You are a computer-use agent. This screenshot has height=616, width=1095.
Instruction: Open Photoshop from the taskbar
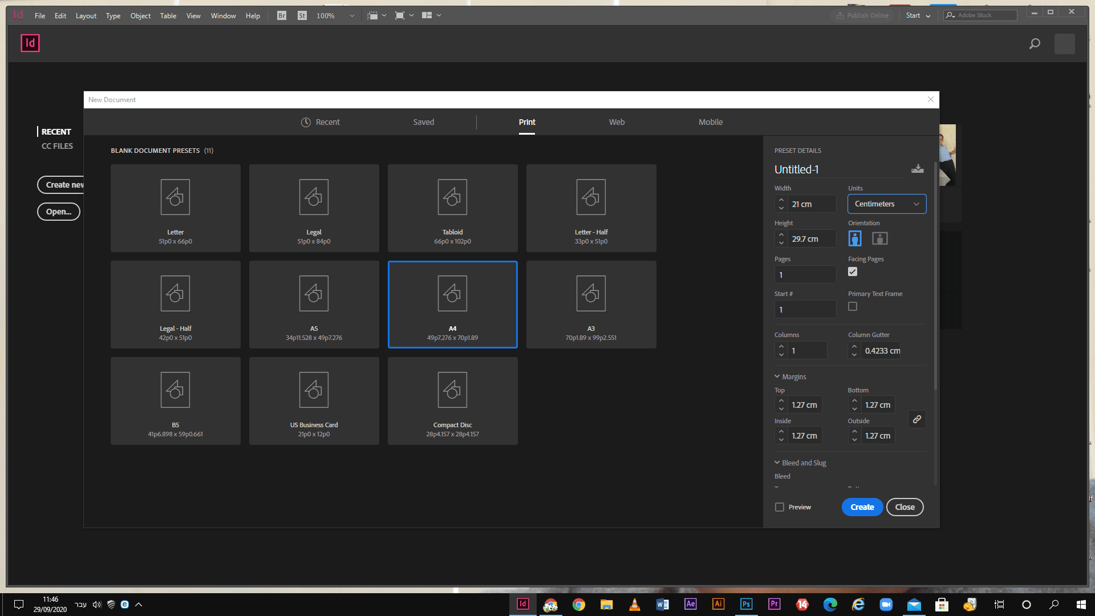pyautogui.click(x=746, y=604)
